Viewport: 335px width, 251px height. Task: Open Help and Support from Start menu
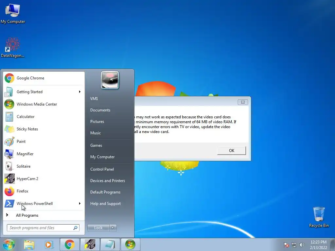[x=106, y=204]
